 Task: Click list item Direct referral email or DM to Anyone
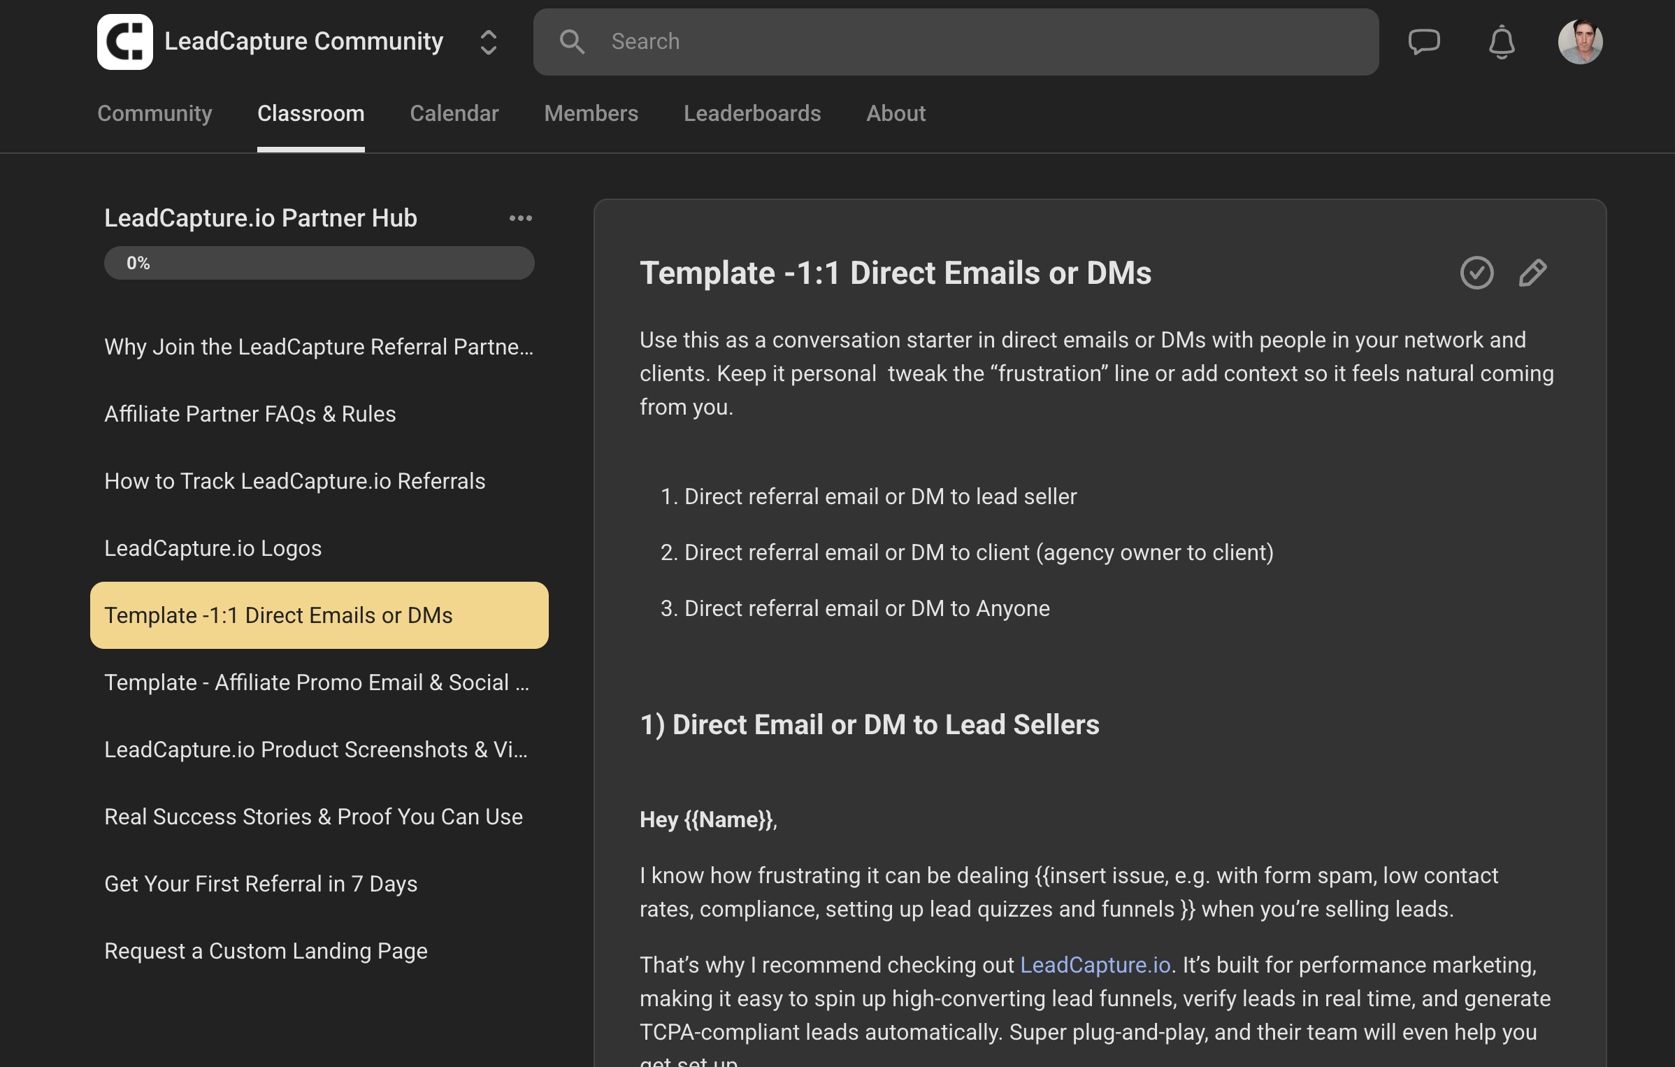[867, 608]
